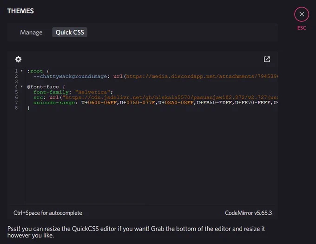Viewport: 316px width, 244px height.
Task: Click the U+FB50-FDFF range value
Action: coord(214,103)
